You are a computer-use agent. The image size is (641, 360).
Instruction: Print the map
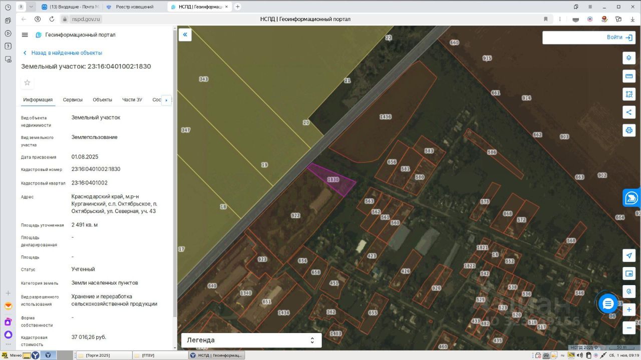click(629, 130)
